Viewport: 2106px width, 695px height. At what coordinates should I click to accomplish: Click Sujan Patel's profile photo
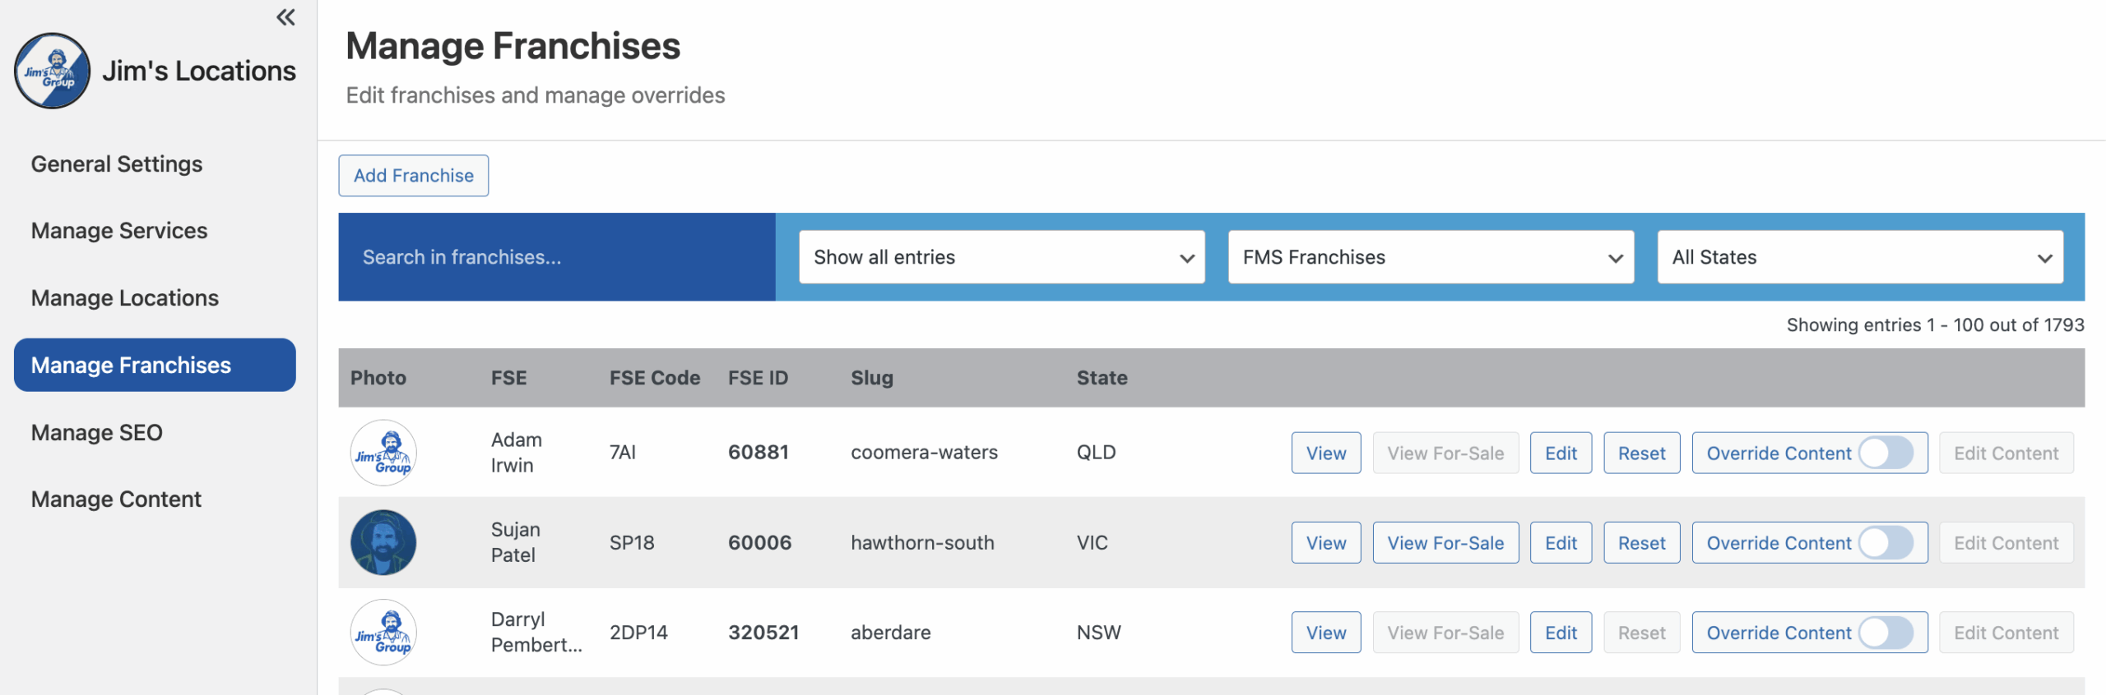[383, 542]
